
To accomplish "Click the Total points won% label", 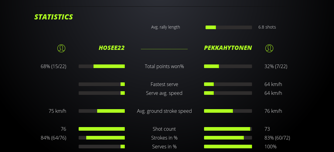I will (164, 66).
